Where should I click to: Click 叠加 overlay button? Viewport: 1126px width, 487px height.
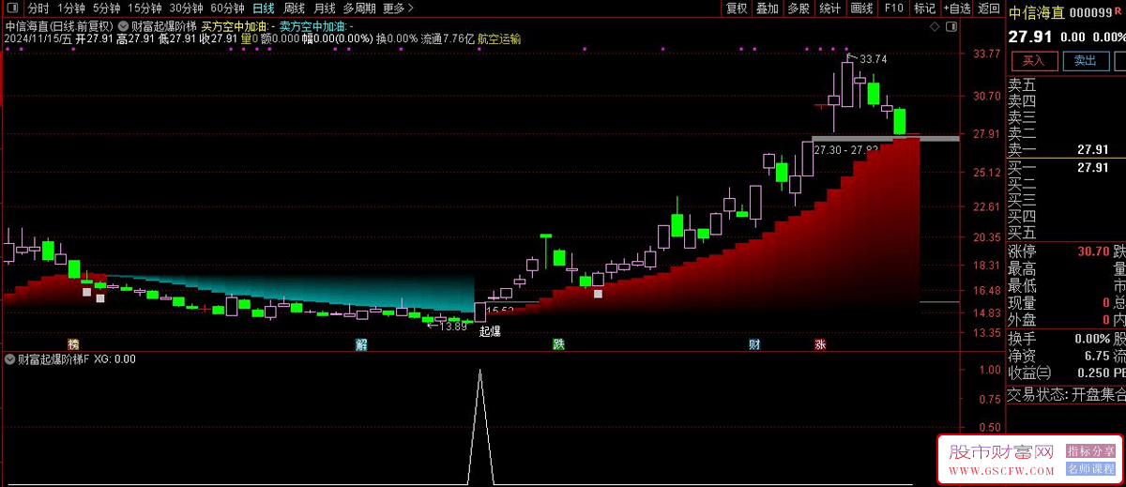pos(768,8)
